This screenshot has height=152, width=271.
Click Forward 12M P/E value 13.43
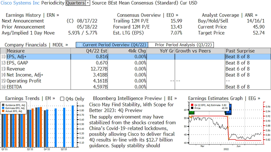point(177,27)
